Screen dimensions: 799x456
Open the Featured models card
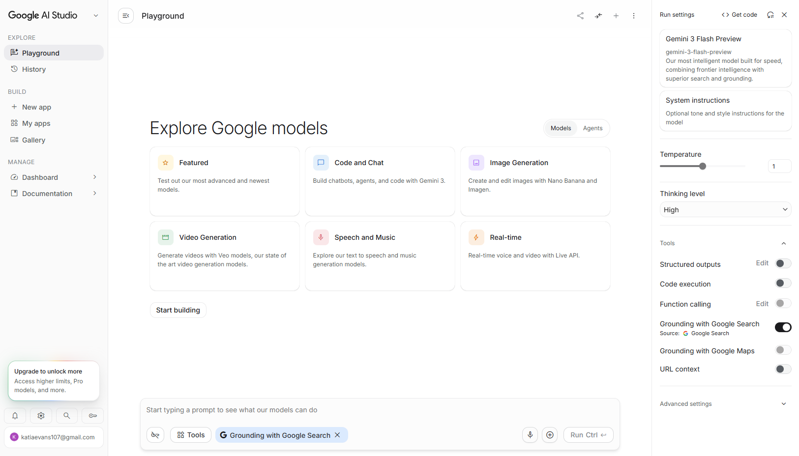[x=225, y=181]
